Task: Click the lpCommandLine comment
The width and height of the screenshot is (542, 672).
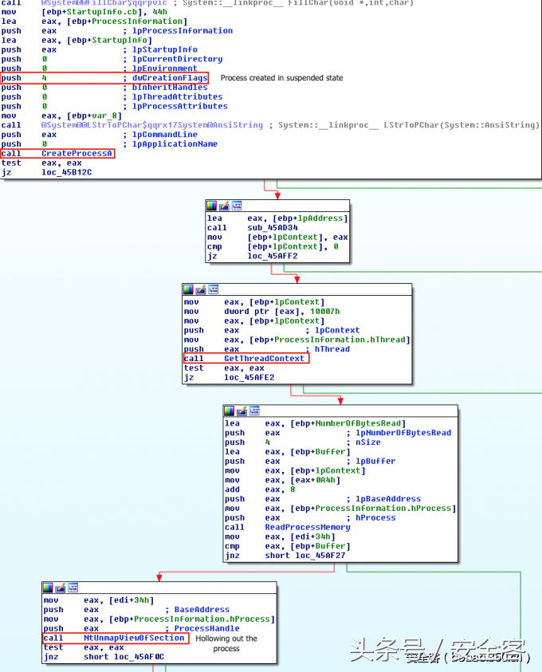Action: (164, 135)
